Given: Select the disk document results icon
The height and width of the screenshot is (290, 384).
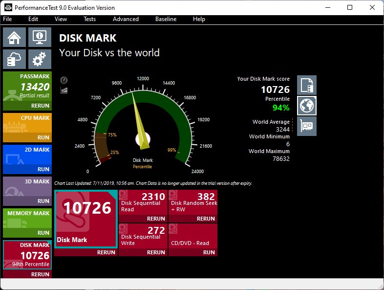Looking at the screenshot, I should 307,85.
